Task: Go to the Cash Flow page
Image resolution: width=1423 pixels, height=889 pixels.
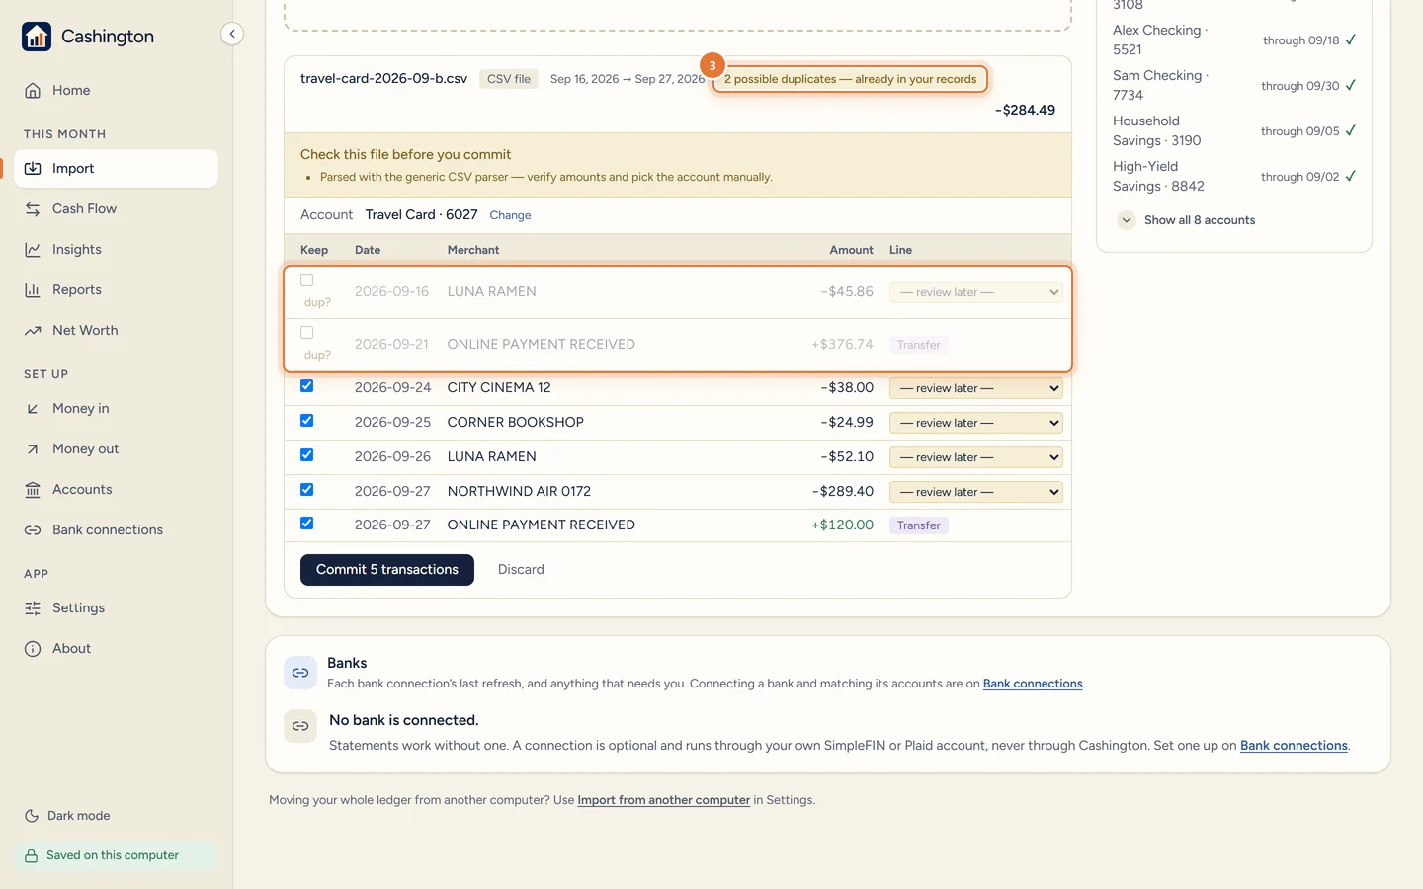Action: (117, 209)
